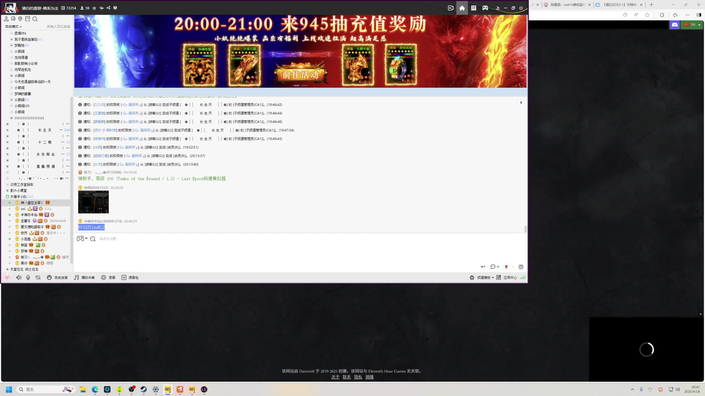The height and width of the screenshot is (396, 705).
Task: Open the screenshot thumbnail posted by 安然
Action: coord(93,202)
